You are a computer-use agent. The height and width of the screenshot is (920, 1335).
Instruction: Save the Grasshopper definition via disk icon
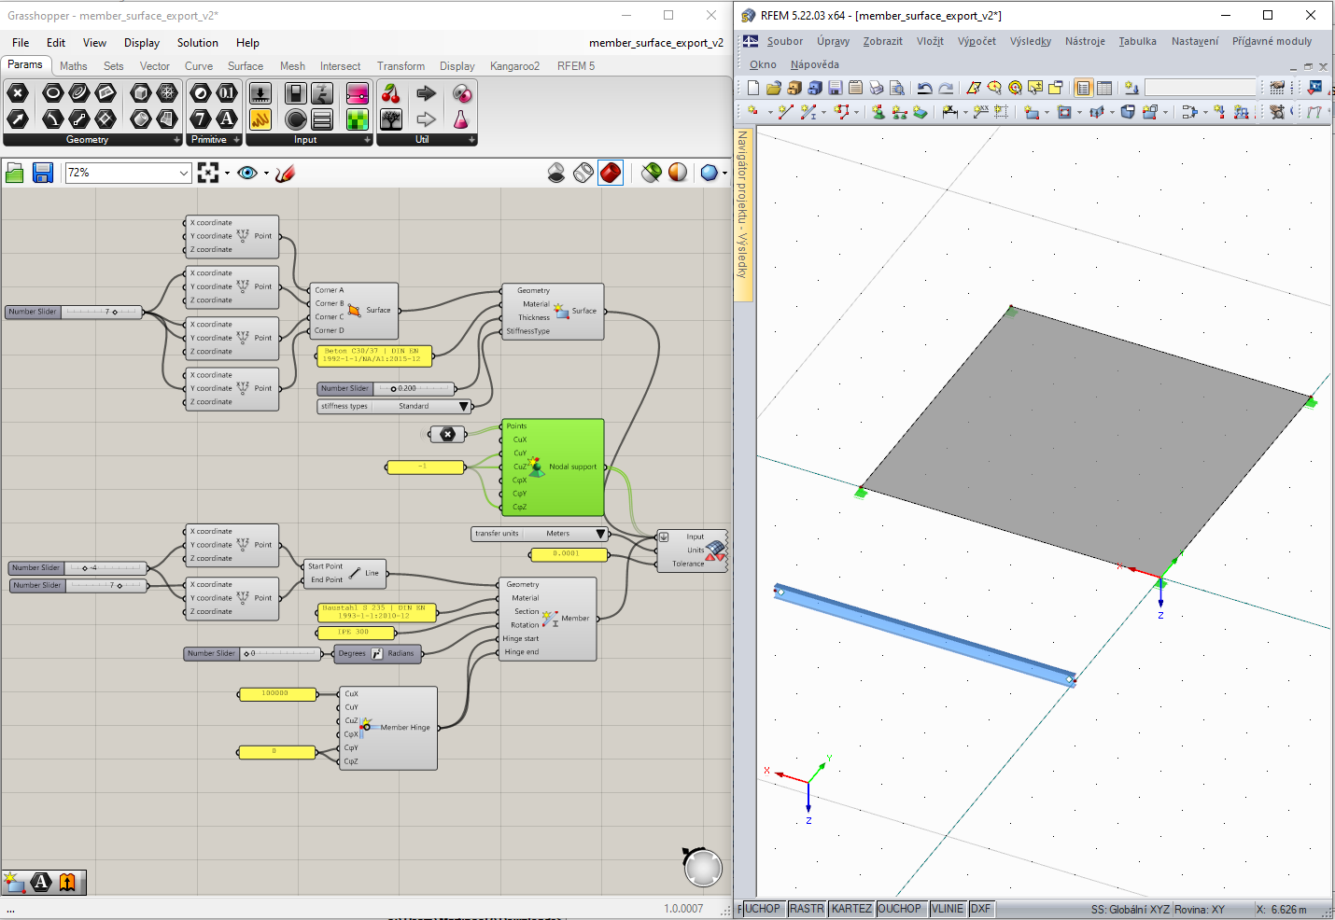pos(42,172)
